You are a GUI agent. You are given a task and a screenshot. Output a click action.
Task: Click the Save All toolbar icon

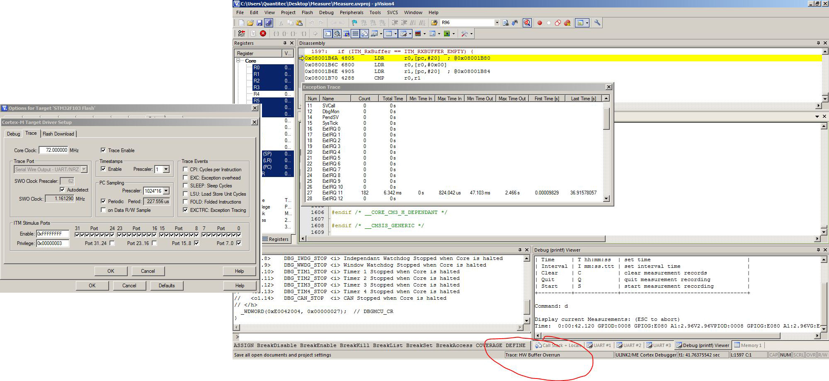tap(268, 23)
